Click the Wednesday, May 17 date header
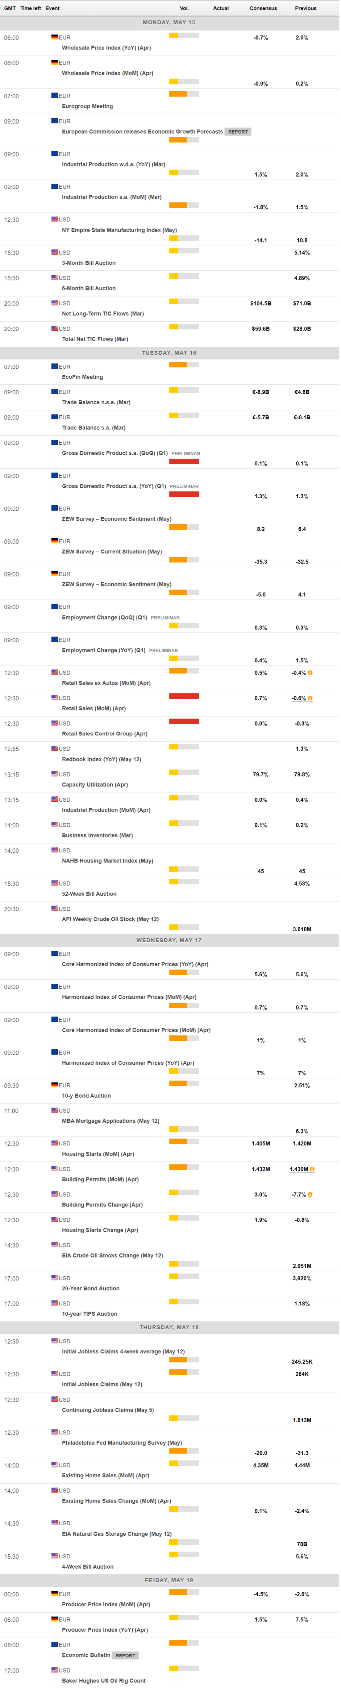This screenshot has width=341, height=1688. coord(169,940)
